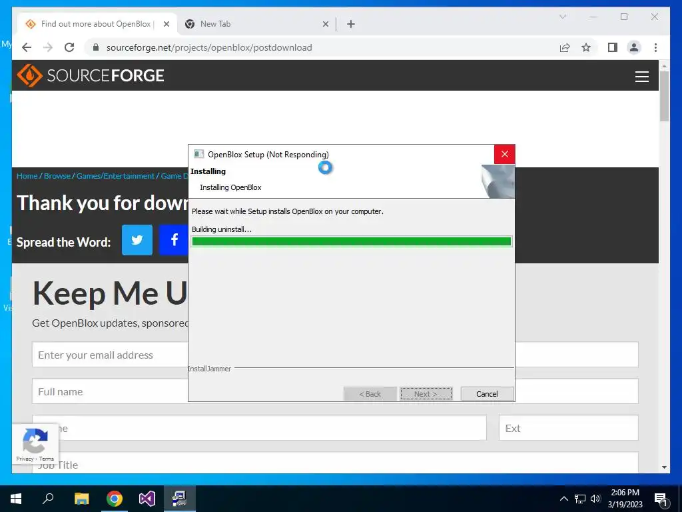Screen dimensions: 682x512
Task: Click the SourceForge logo
Action: [x=91, y=75]
